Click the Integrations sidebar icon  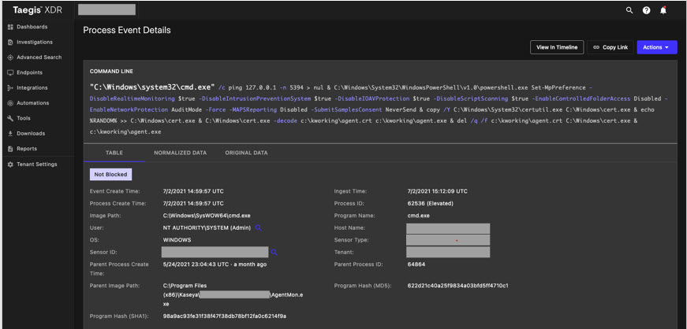click(x=10, y=88)
